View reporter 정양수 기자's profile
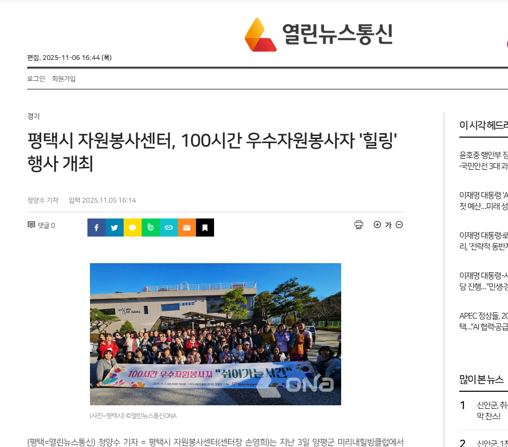The height and width of the screenshot is (447, 508). click(43, 200)
